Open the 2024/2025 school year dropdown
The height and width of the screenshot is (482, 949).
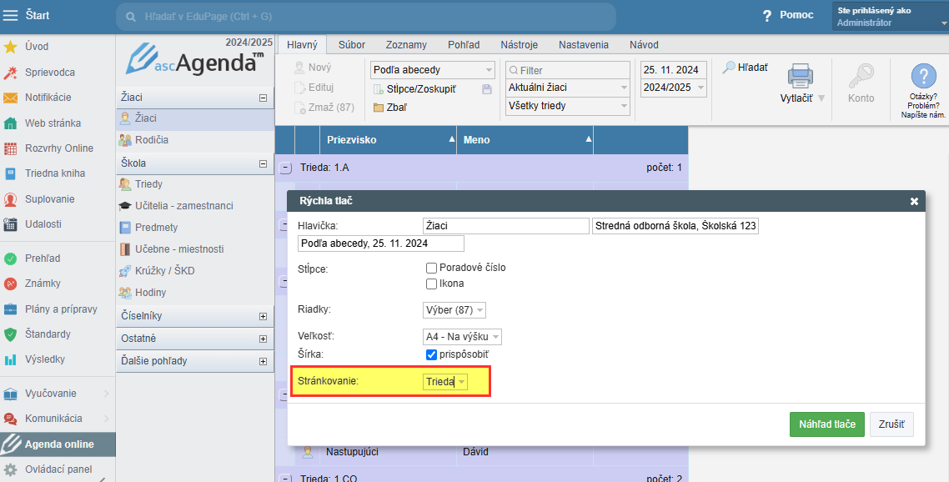673,88
